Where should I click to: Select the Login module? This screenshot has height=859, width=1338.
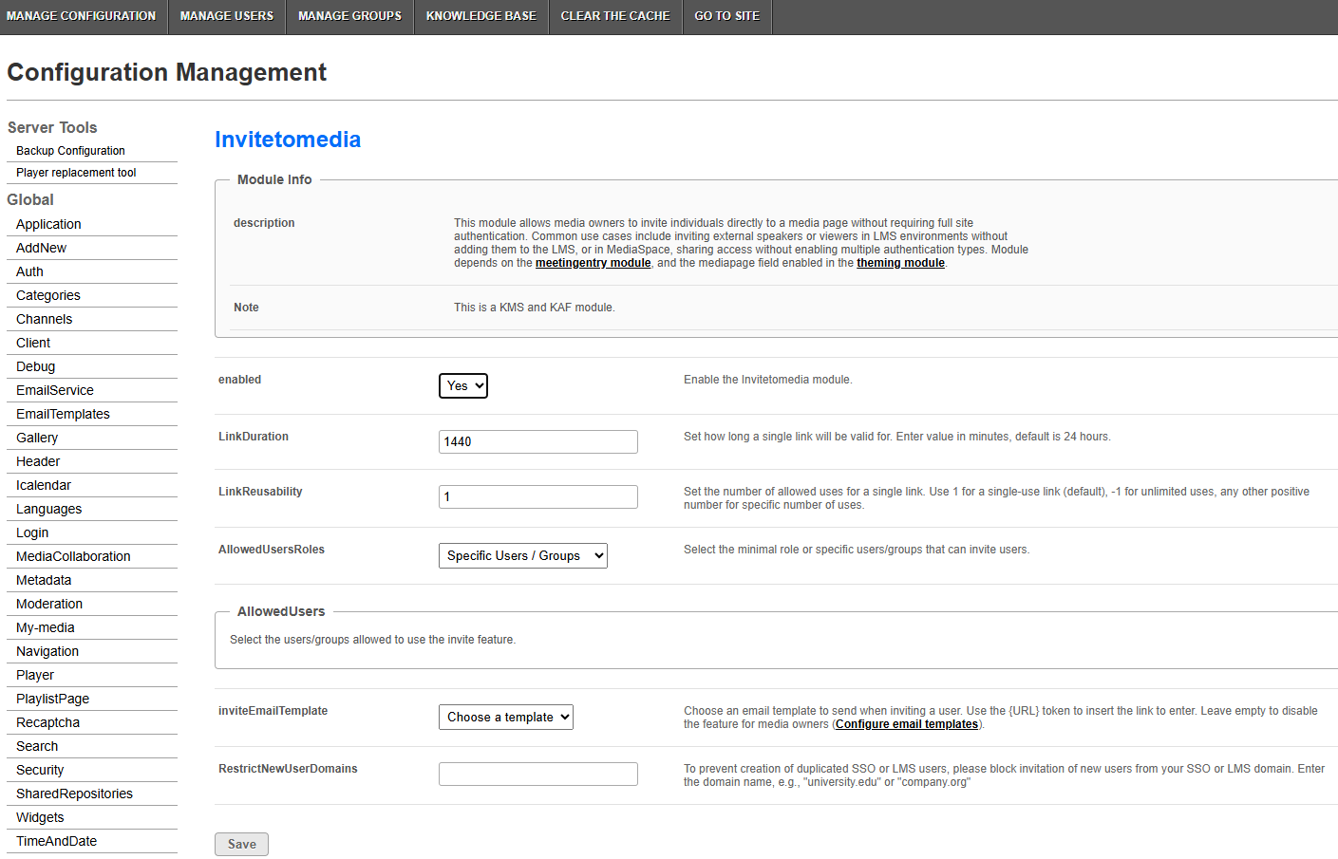coord(32,532)
